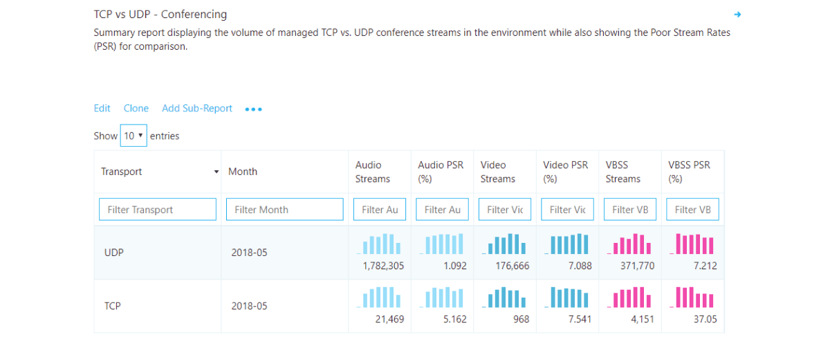
Task: Sort by Video PSR (%) column header
Action: point(565,172)
